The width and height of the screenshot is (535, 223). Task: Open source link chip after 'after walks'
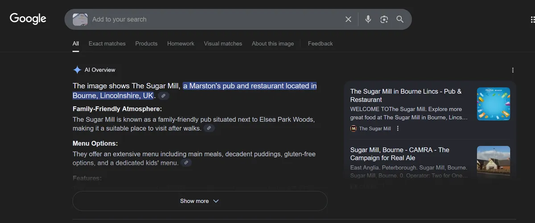[209, 128]
